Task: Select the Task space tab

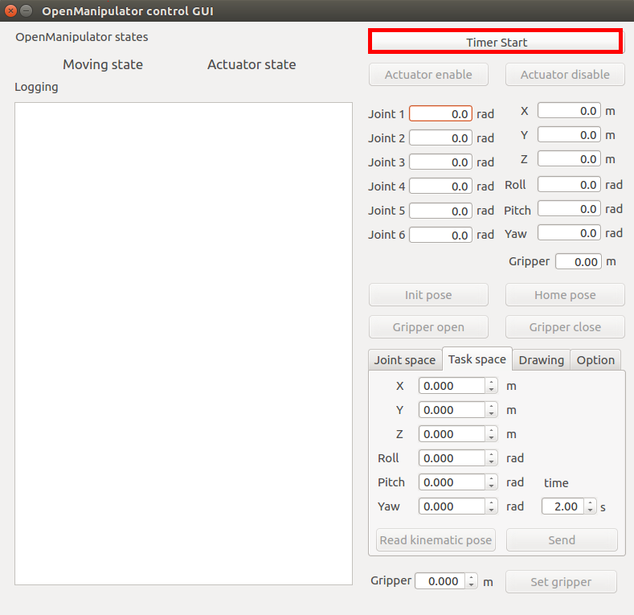Action: [x=477, y=359]
